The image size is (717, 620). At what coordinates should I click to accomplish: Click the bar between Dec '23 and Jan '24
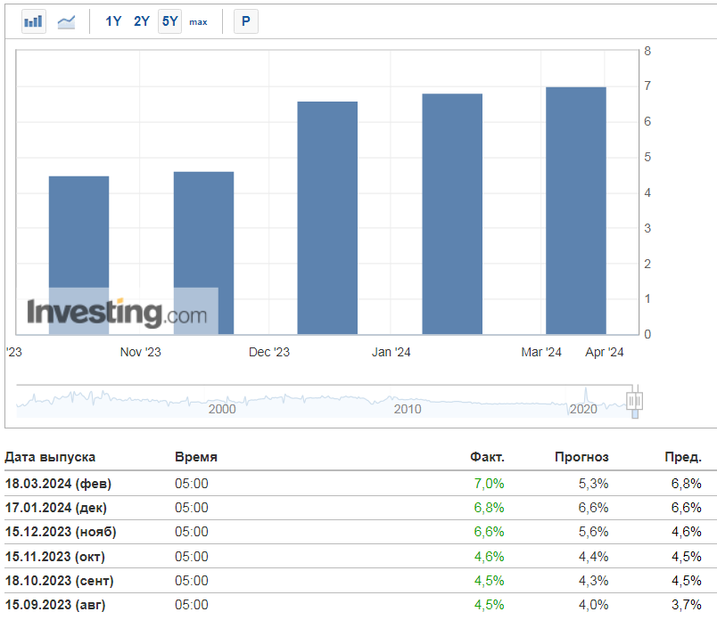coord(327,218)
